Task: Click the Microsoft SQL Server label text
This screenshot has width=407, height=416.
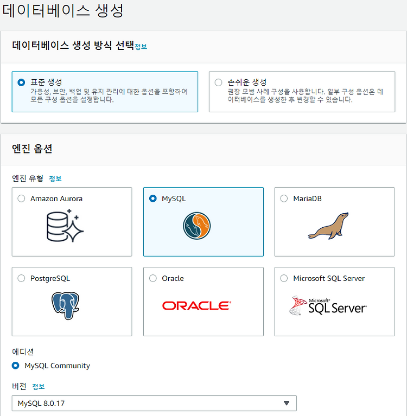Action: click(329, 278)
